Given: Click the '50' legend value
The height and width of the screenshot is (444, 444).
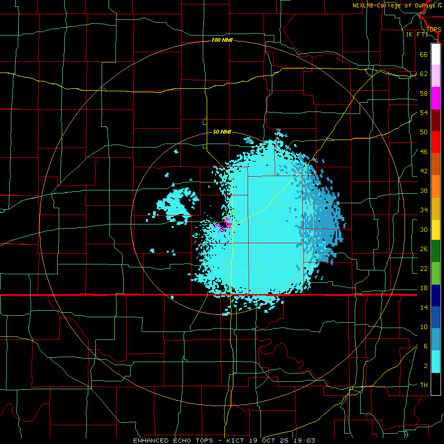Looking at the screenshot, I should pos(424,132).
